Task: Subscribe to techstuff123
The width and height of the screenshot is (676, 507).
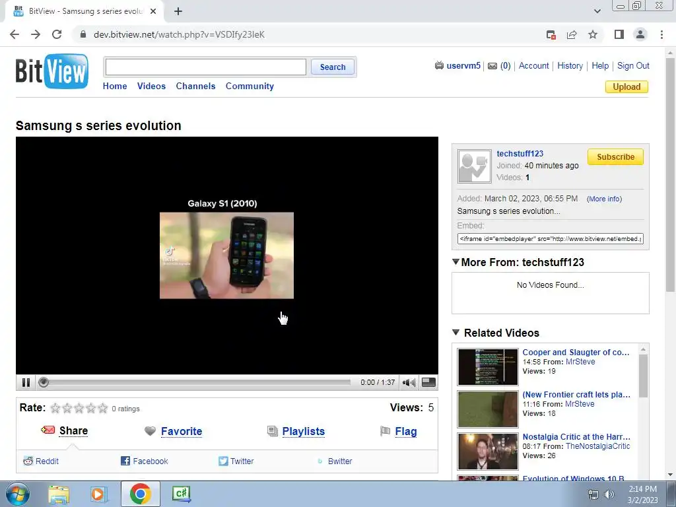Action: 615,157
